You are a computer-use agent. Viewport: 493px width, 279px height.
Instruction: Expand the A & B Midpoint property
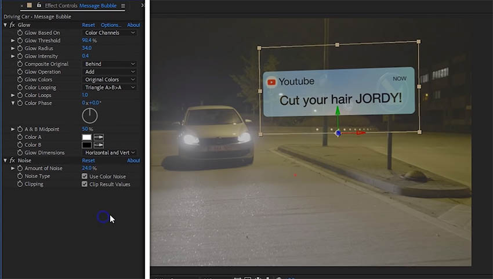click(13, 129)
